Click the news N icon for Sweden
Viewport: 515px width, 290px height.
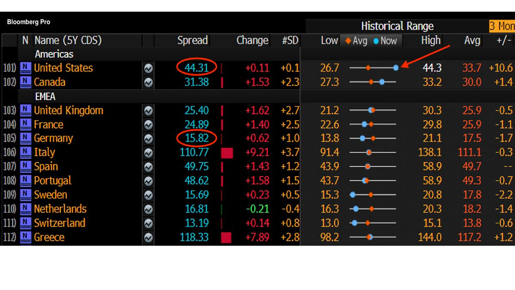(x=25, y=195)
